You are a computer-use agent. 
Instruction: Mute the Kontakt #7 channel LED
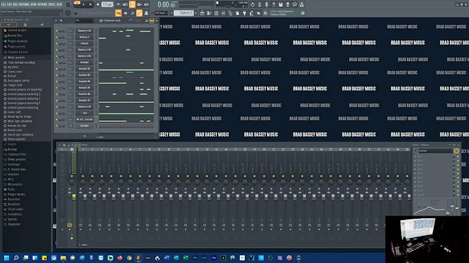(57, 100)
